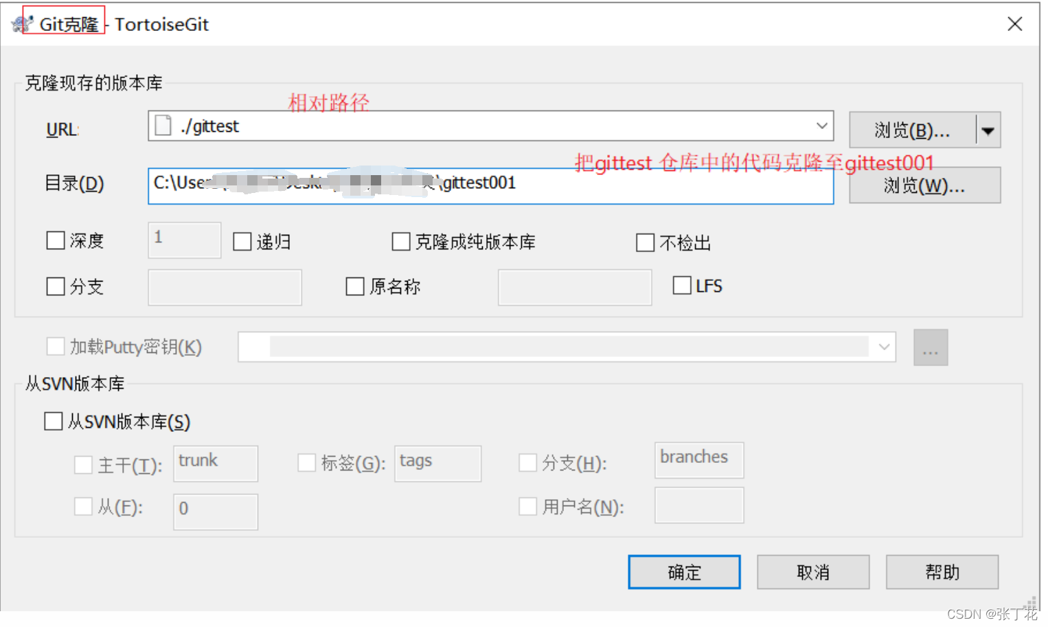The image size is (1048, 627).
Task: Enable the 不检出 no-checkout checkbox
Action: coord(646,242)
